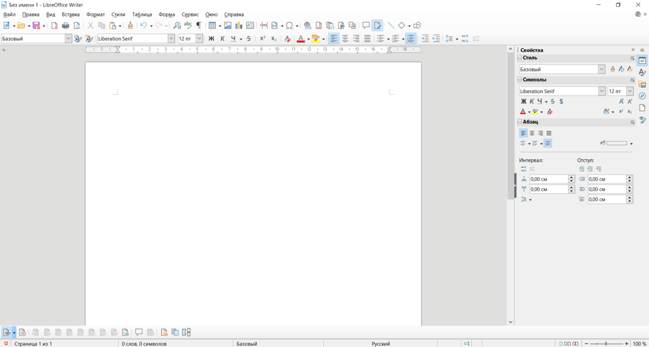Click the word count in the status bar
The height and width of the screenshot is (347, 649).
tap(144, 344)
